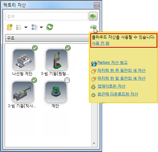Click the cloud assets status icon

point(93,27)
